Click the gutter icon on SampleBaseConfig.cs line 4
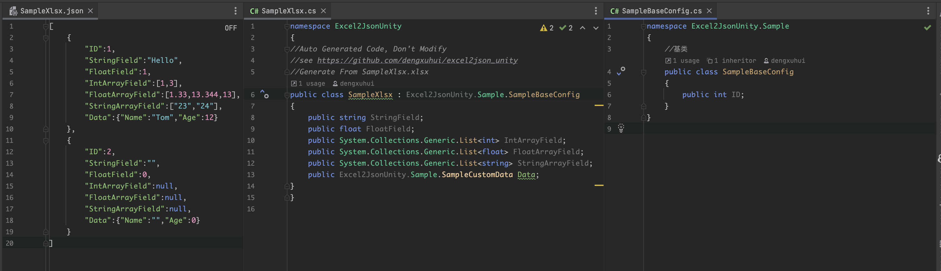 (621, 71)
